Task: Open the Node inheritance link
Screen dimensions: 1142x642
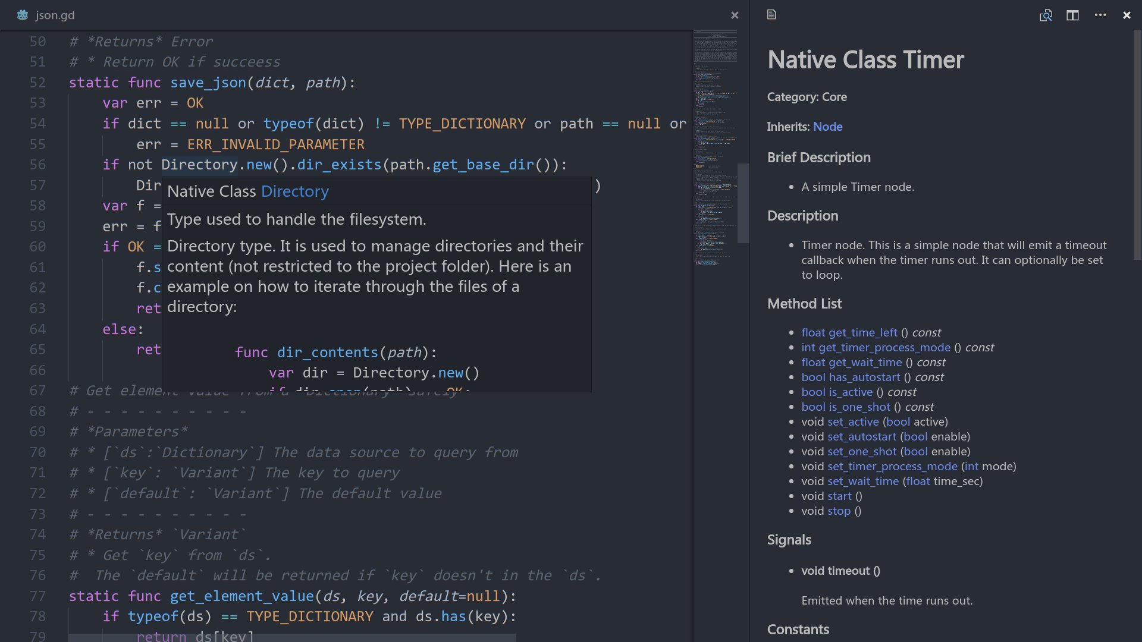Action: (829, 127)
